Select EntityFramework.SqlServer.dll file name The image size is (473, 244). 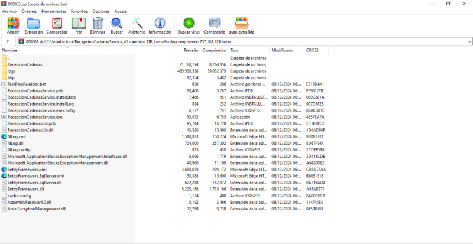pos(35,183)
